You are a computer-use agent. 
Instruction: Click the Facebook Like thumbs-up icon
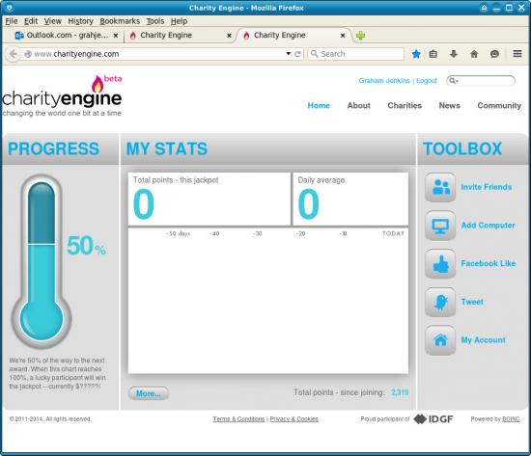tap(440, 263)
